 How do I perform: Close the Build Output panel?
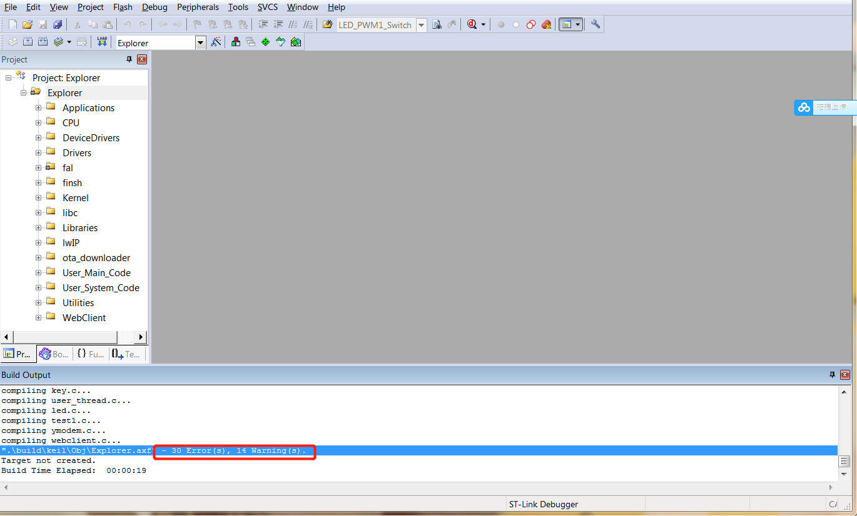pyautogui.click(x=845, y=375)
